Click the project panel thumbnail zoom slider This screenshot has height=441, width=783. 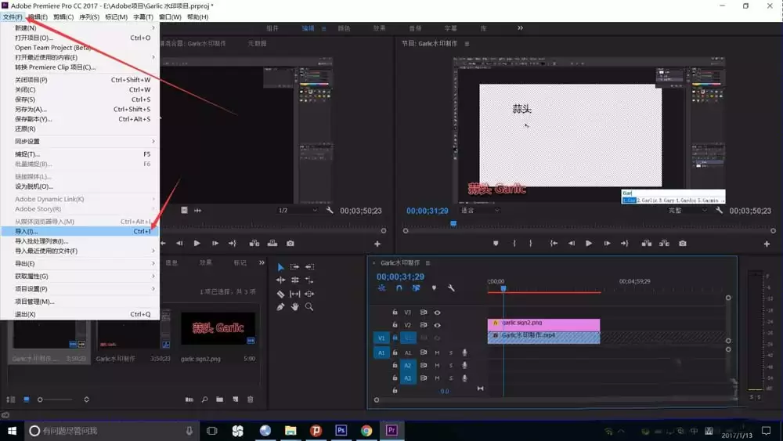[41, 399]
